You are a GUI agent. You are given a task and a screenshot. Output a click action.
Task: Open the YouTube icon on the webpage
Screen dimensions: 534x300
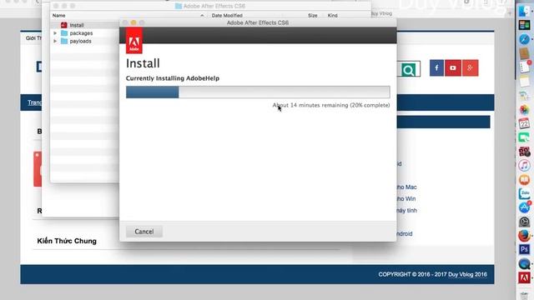[x=453, y=68]
